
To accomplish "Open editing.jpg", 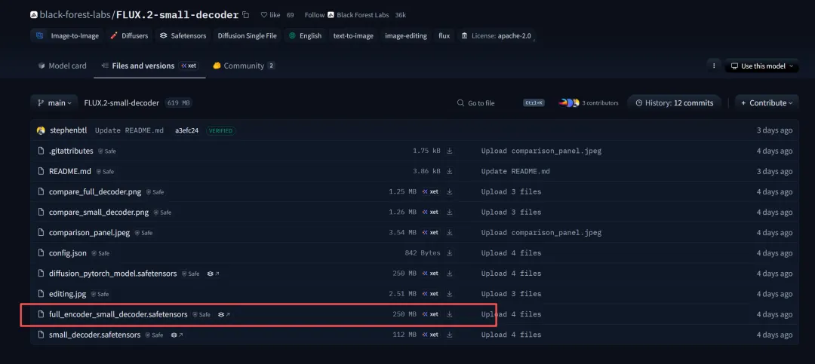I will pyautogui.click(x=68, y=294).
